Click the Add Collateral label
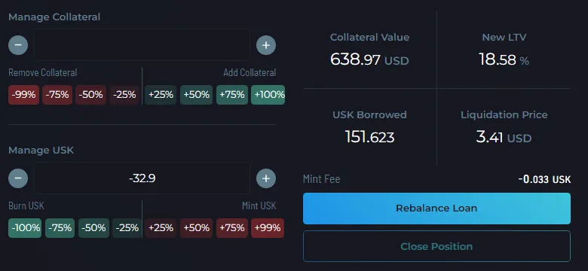The image size is (588, 271). (x=250, y=72)
